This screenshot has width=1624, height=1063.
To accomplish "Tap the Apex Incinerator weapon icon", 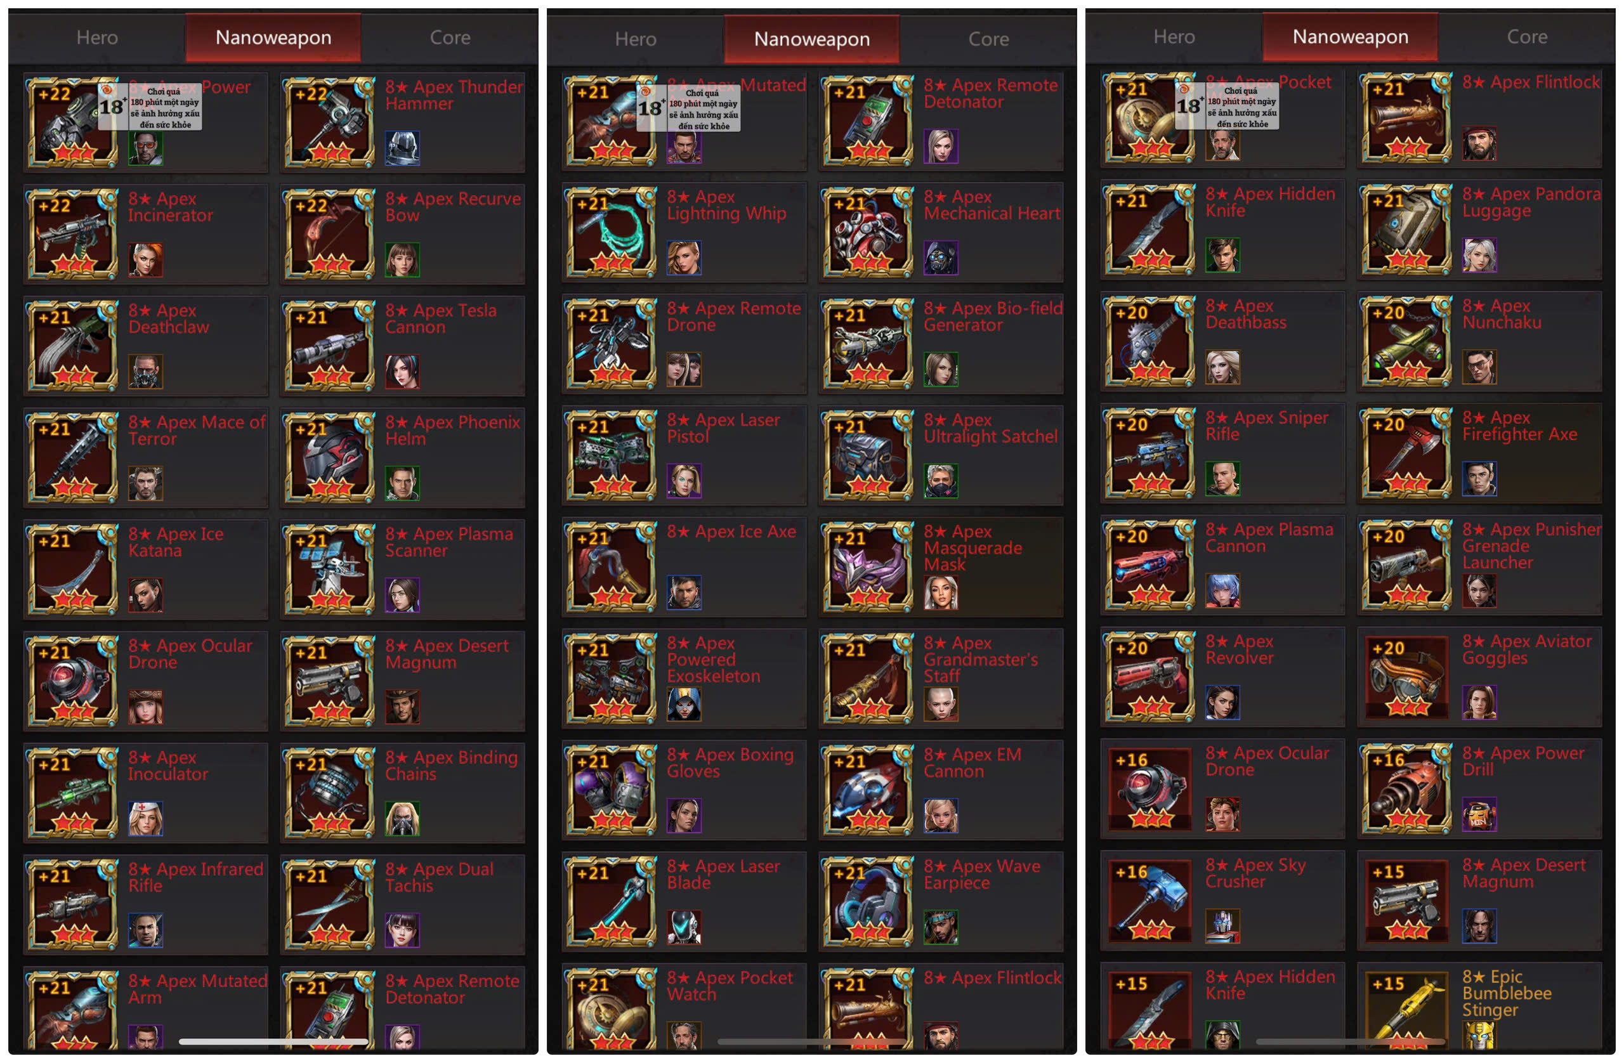I will pos(72,234).
